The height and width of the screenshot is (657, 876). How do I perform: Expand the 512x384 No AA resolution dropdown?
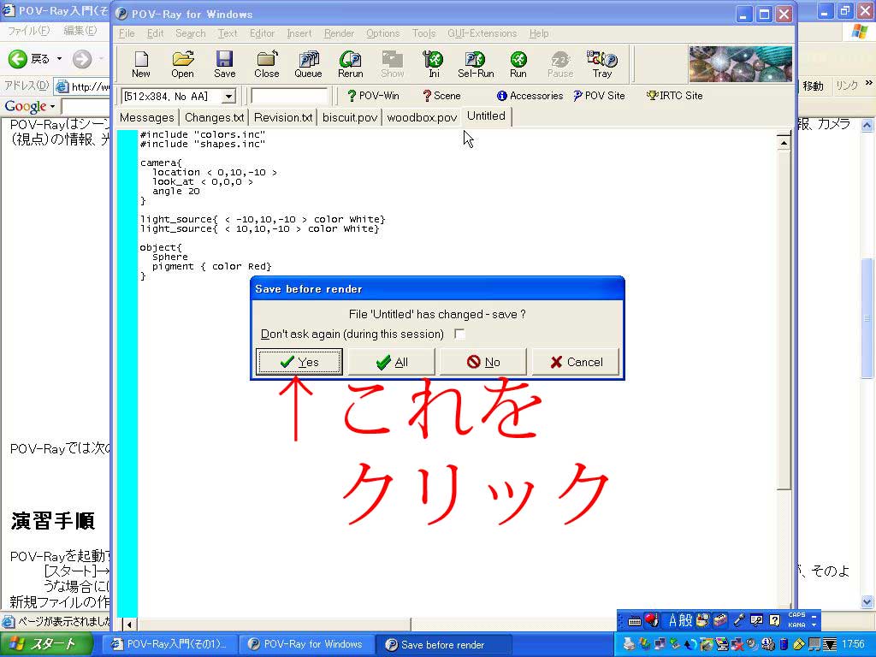(x=228, y=97)
